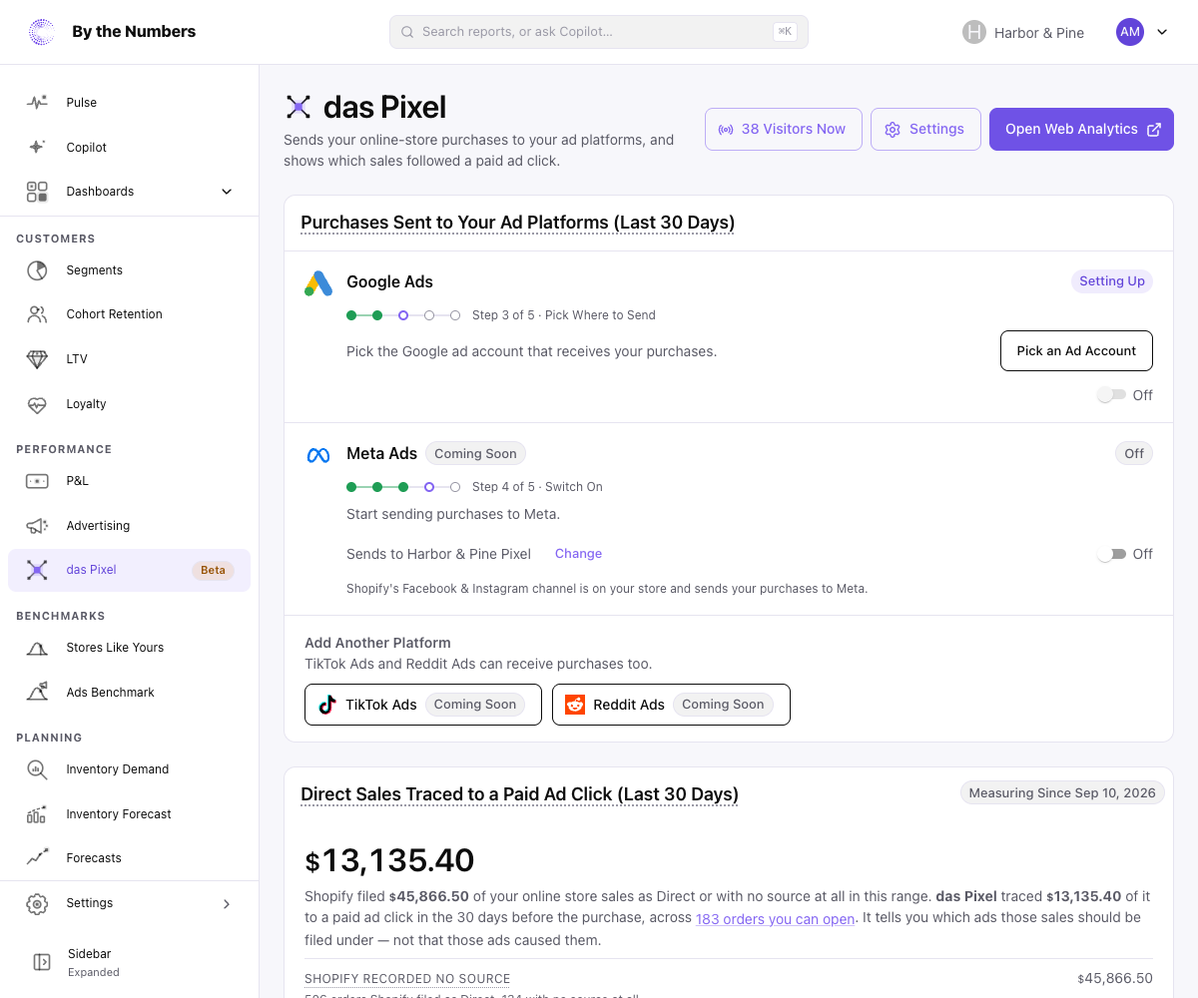Click the P&L money icon
Image resolution: width=1198 pixels, height=998 pixels.
[37, 481]
